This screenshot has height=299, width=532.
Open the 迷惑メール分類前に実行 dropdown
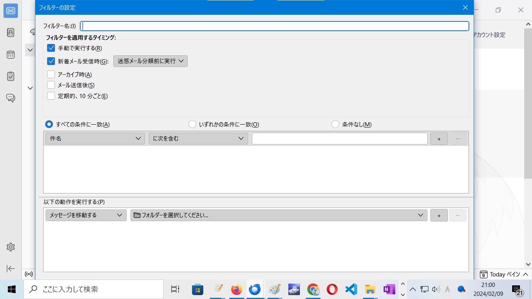(x=150, y=61)
